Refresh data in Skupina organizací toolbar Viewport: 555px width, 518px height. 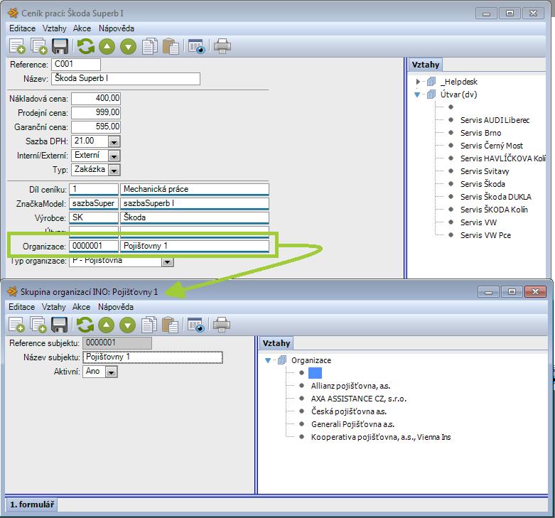pos(85,325)
